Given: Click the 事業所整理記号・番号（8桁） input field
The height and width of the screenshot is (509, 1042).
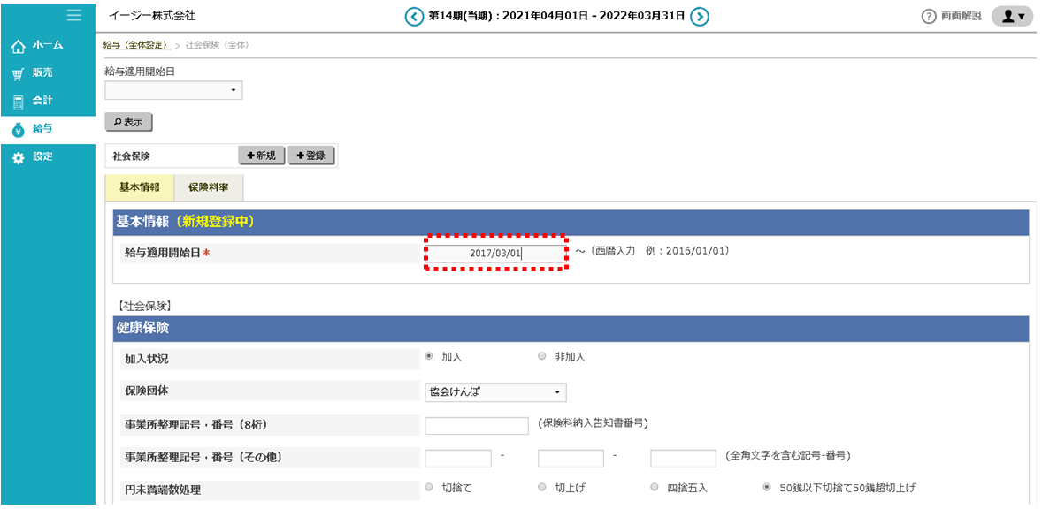Looking at the screenshot, I should point(477,426).
